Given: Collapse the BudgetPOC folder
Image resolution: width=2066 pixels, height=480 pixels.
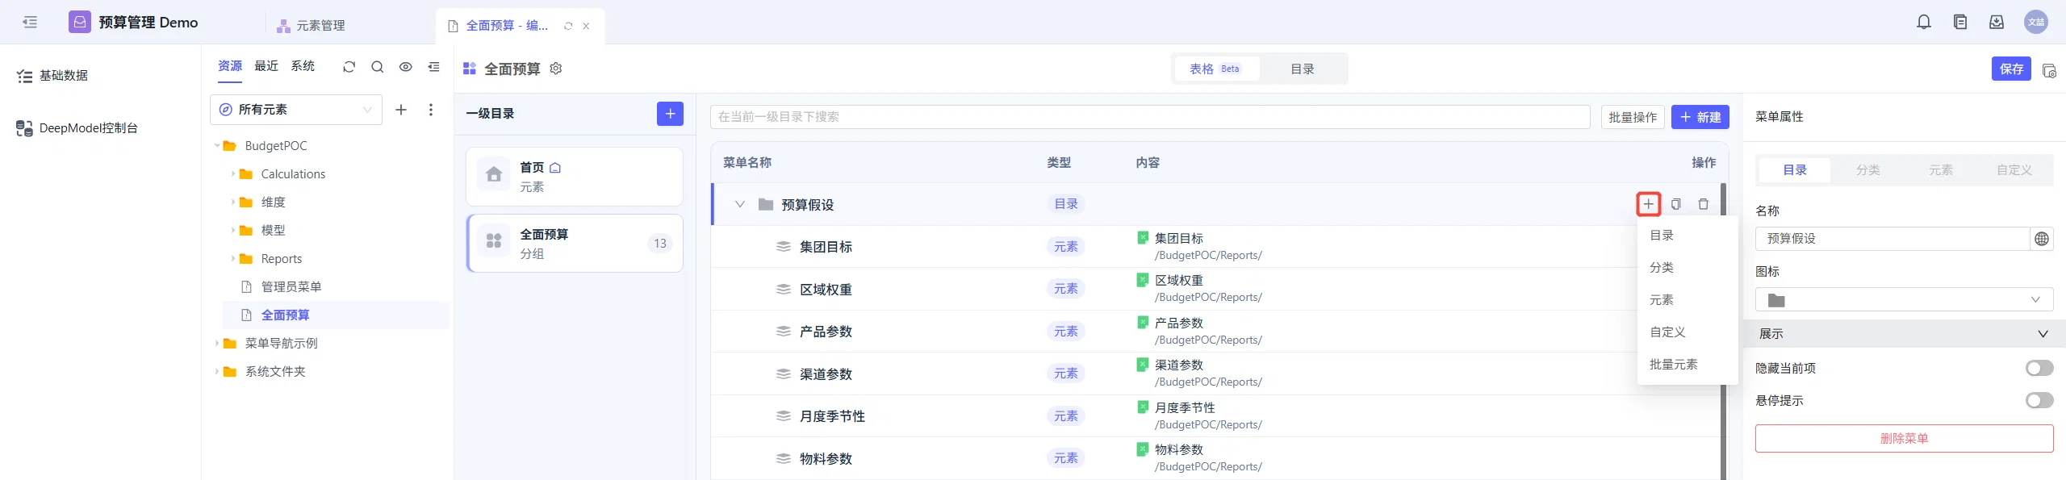Looking at the screenshot, I should pyautogui.click(x=217, y=146).
